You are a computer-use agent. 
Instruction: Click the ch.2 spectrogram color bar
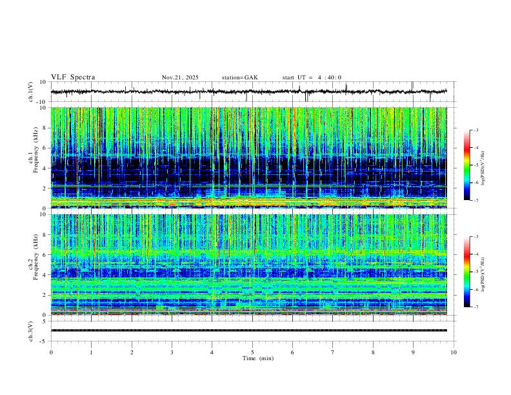[x=466, y=272]
